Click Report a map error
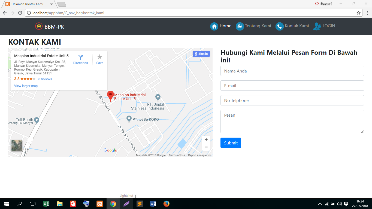 tap(199, 155)
